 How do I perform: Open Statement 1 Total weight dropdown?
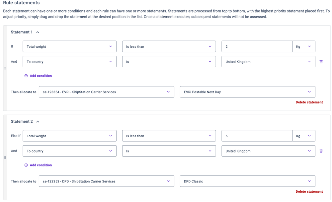point(69,47)
